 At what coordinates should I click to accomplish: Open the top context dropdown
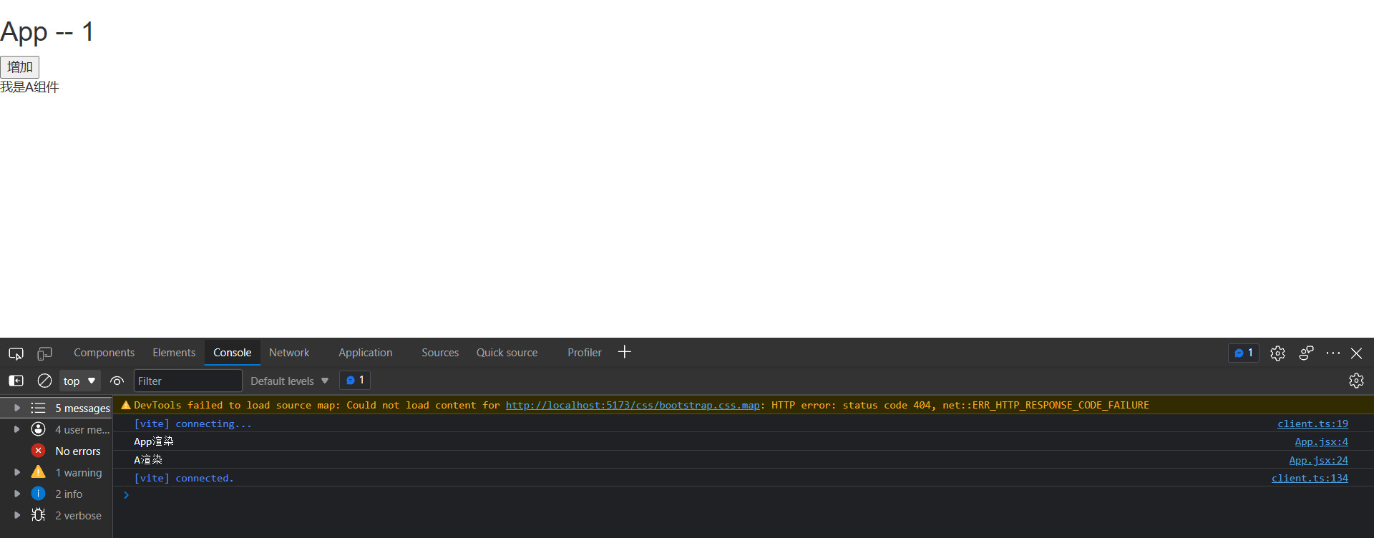pos(79,381)
